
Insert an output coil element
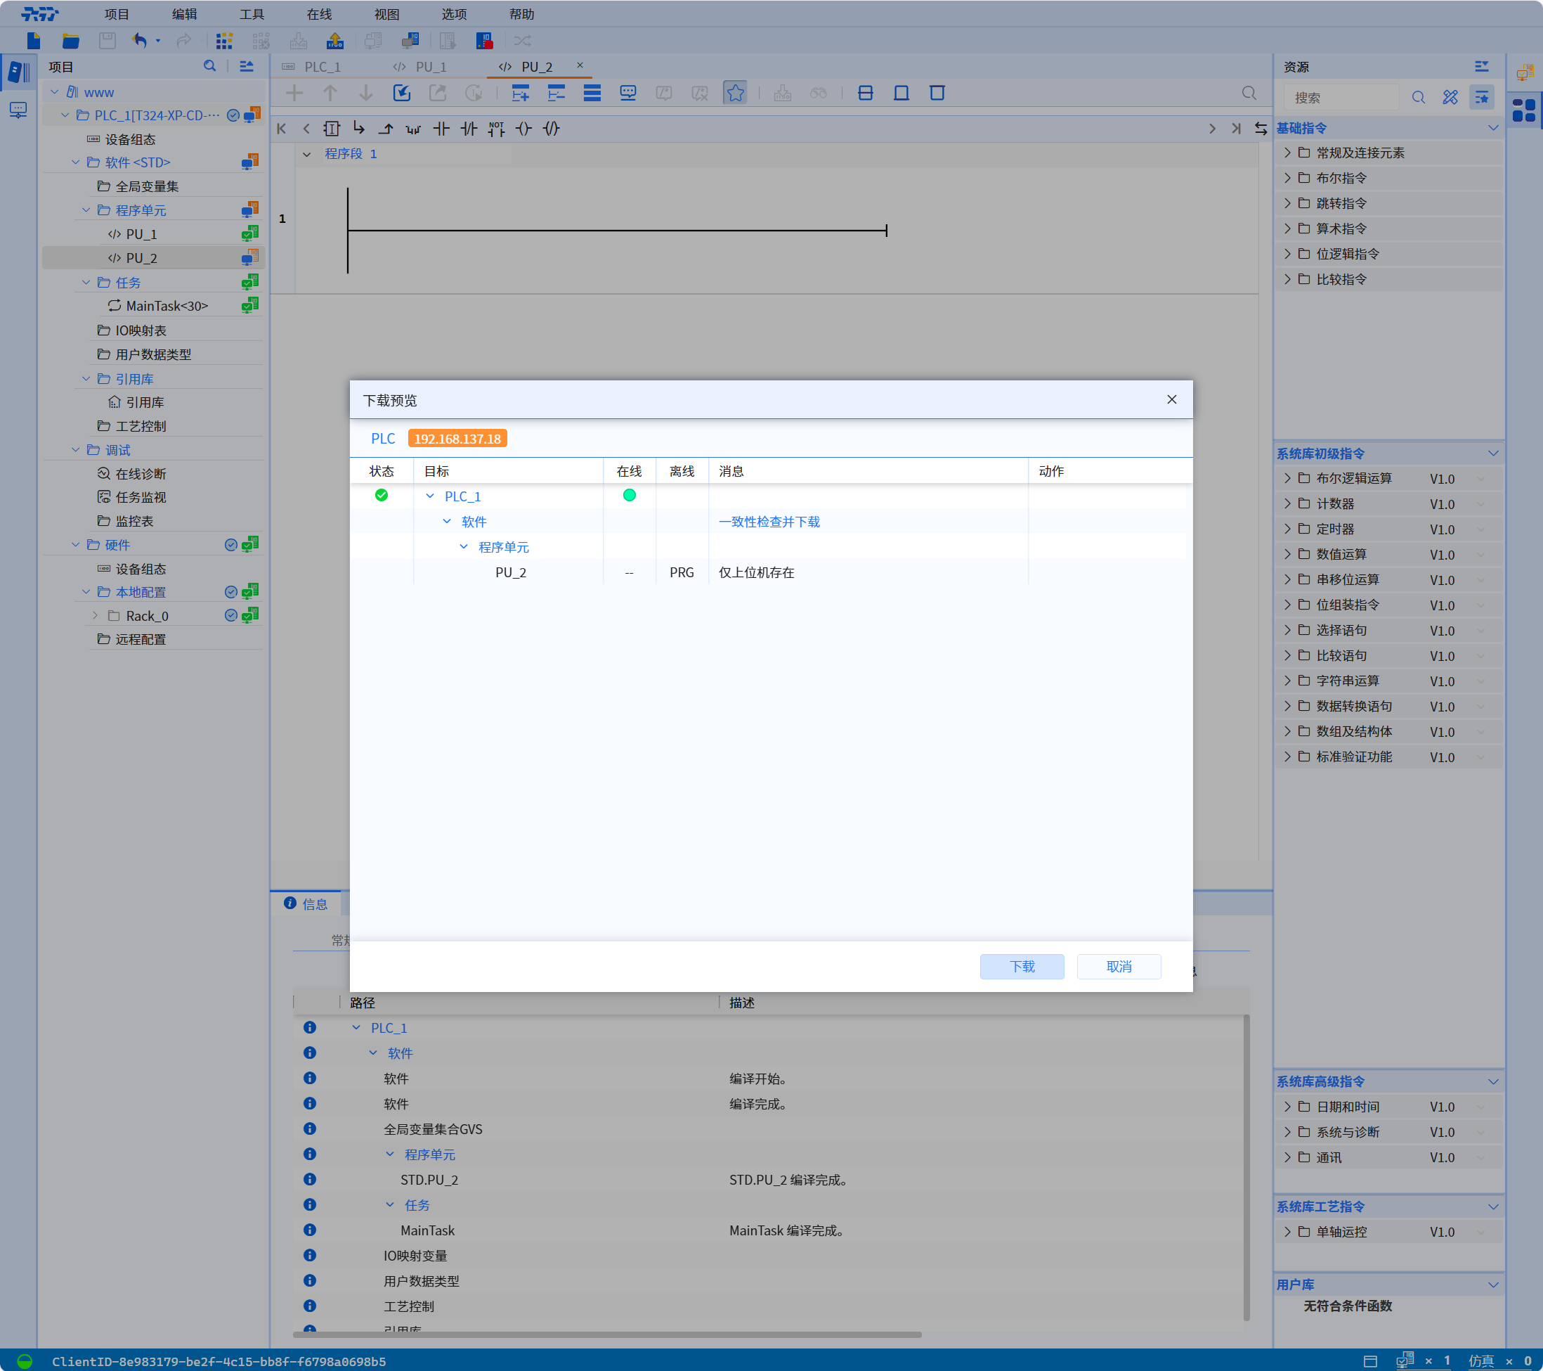coord(524,129)
